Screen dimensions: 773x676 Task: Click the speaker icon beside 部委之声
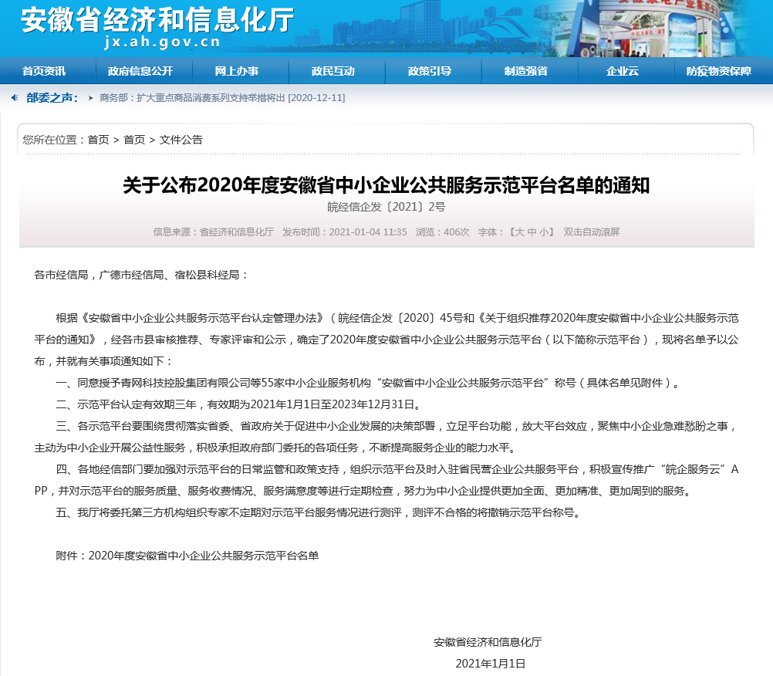(x=15, y=98)
